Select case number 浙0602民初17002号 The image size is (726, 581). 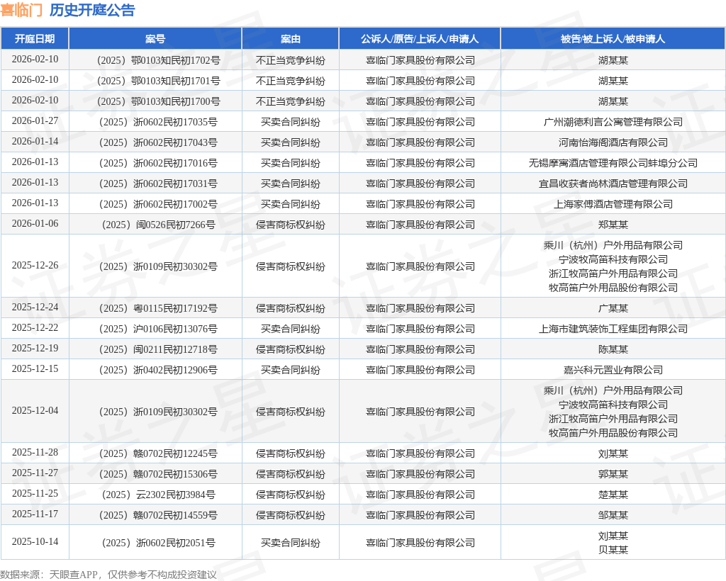[x=158, y=204]
